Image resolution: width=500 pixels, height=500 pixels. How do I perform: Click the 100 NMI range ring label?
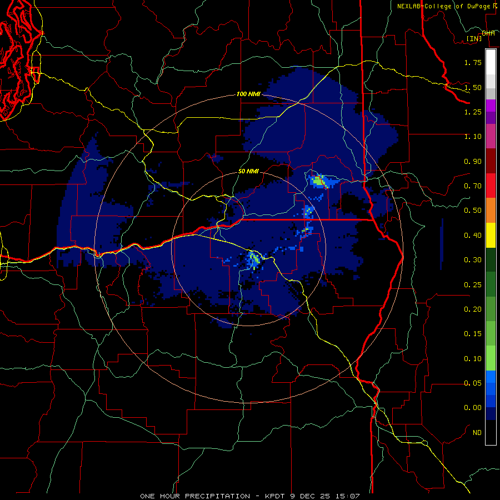click(x=248, y=94)
